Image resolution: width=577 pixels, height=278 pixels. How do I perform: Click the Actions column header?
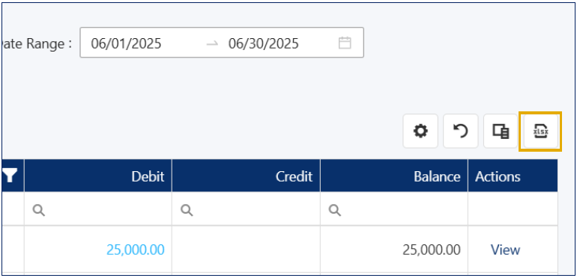(x=513, y=176)
